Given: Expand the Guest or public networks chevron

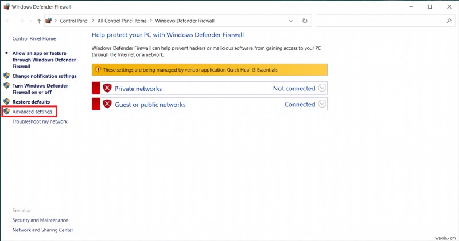Looking at the screenshot, I should click(322, 104).
